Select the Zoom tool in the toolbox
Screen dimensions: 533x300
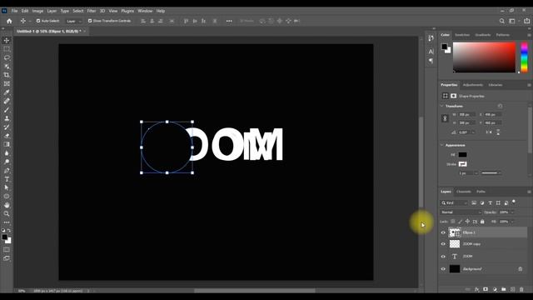point(7,213)
